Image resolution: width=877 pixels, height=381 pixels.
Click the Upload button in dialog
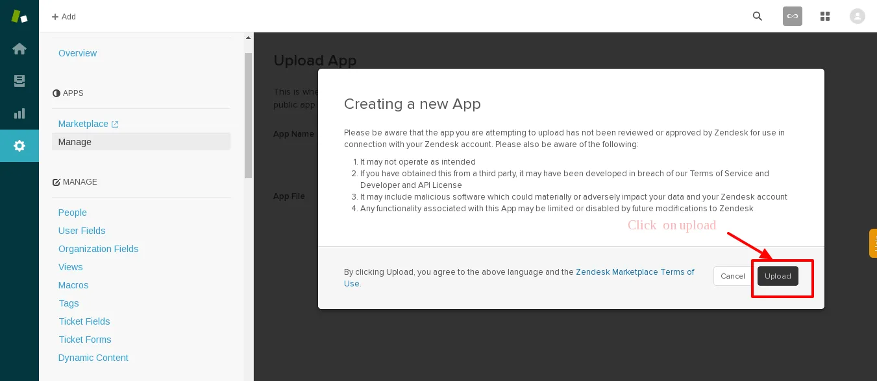coord(778,276)
